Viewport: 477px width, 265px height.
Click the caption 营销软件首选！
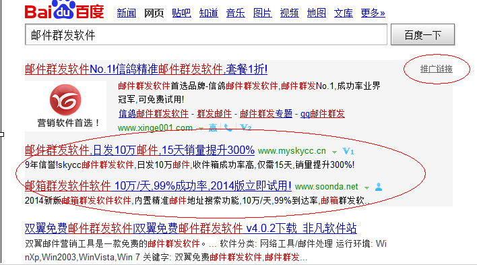point(69,123)
